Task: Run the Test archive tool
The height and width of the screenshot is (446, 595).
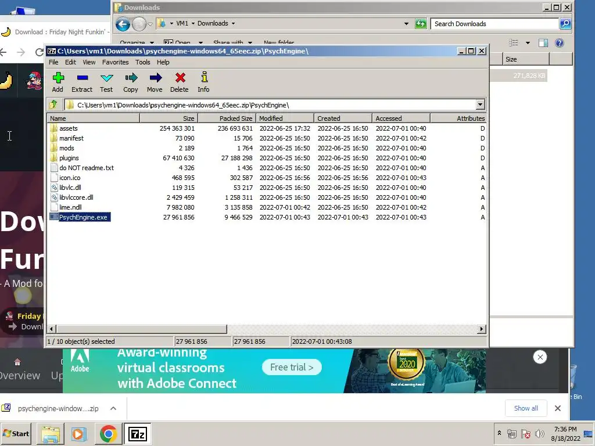Action: tap(106, 82)
